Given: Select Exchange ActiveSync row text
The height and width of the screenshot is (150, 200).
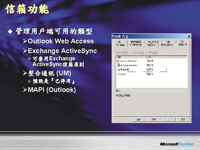Looking at the screenshot, I should (129, 65).
